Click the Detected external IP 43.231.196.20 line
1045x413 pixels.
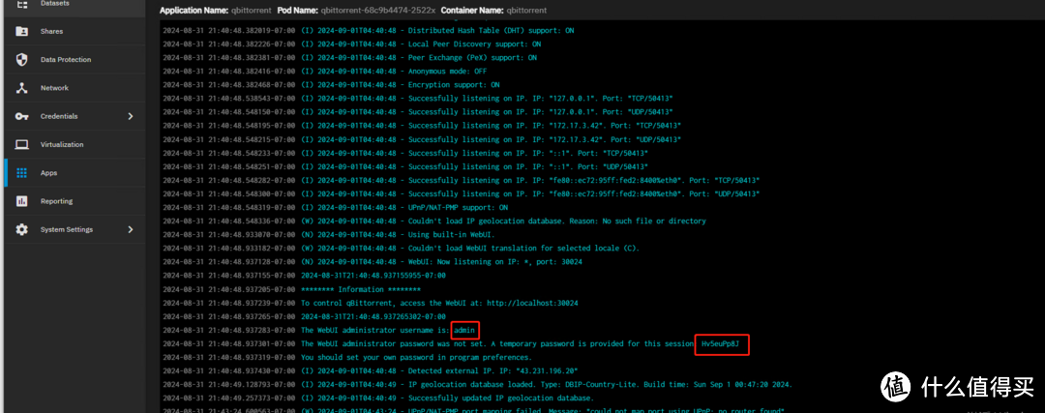370,371
